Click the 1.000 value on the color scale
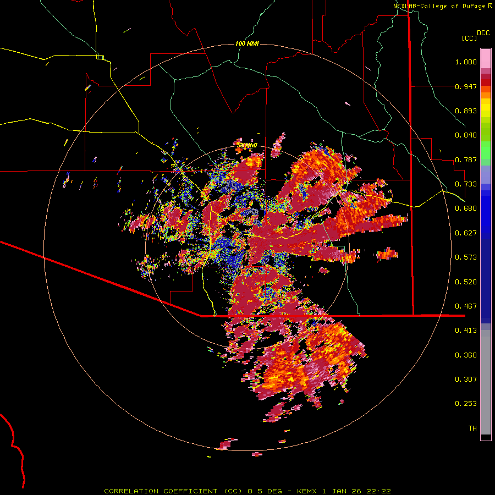Image resolution: width=495 pixels, height=495 pixels. click(466, 62)
